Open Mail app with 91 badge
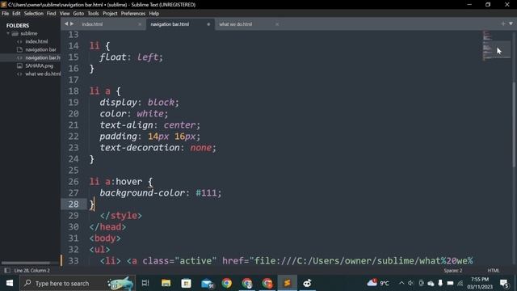Screen dimensions: 517x291 (x=208, y=283)
